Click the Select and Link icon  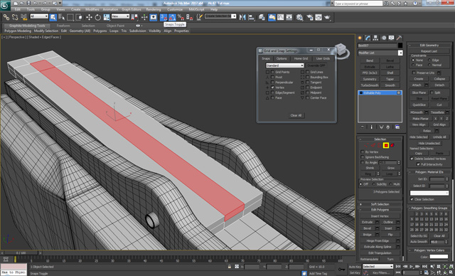[x=6, y=17]
